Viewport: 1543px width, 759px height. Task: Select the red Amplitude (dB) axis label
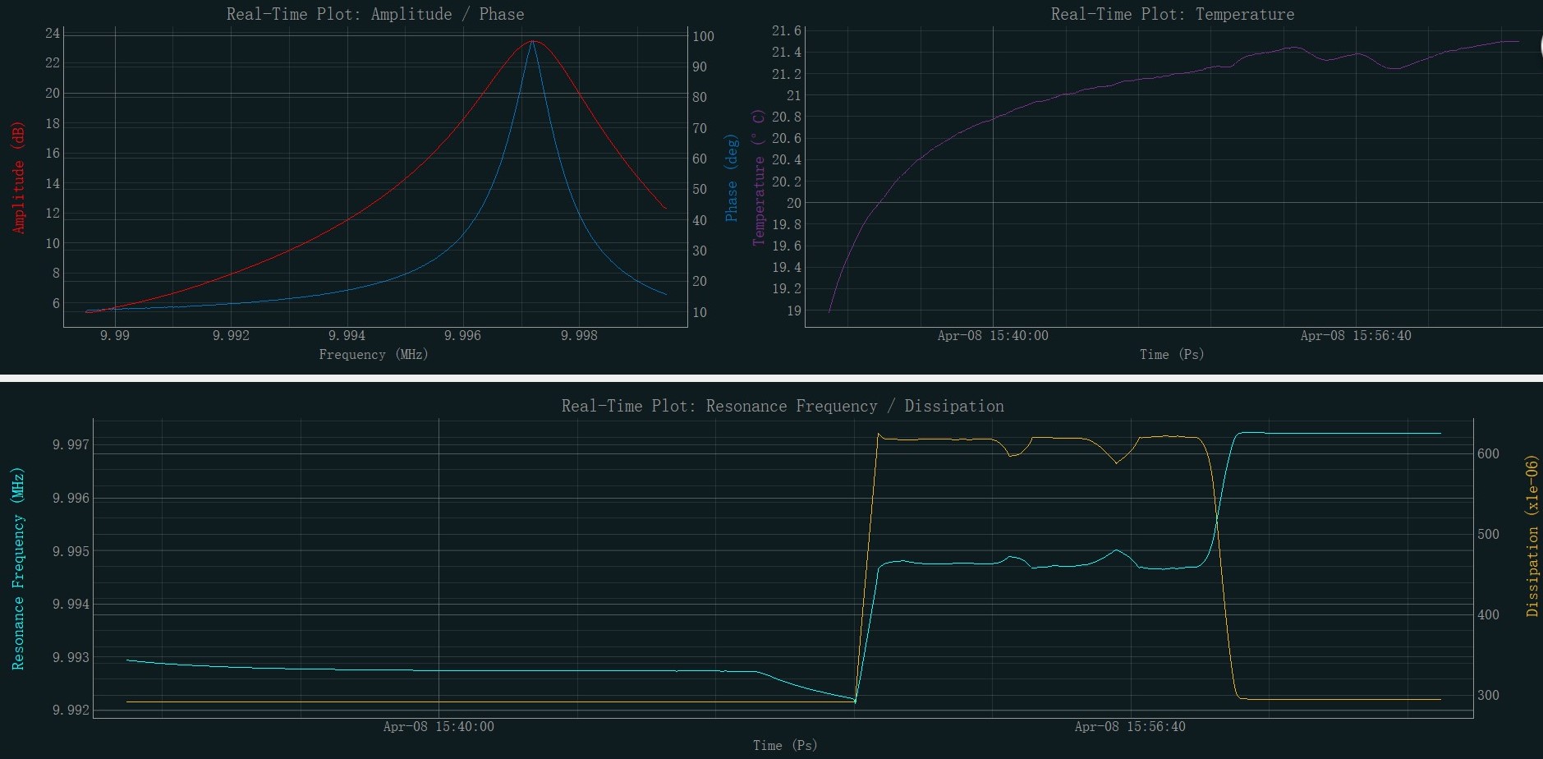point(18,177)
